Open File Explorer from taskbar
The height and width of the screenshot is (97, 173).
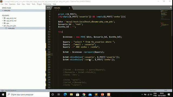coord(71,95)
